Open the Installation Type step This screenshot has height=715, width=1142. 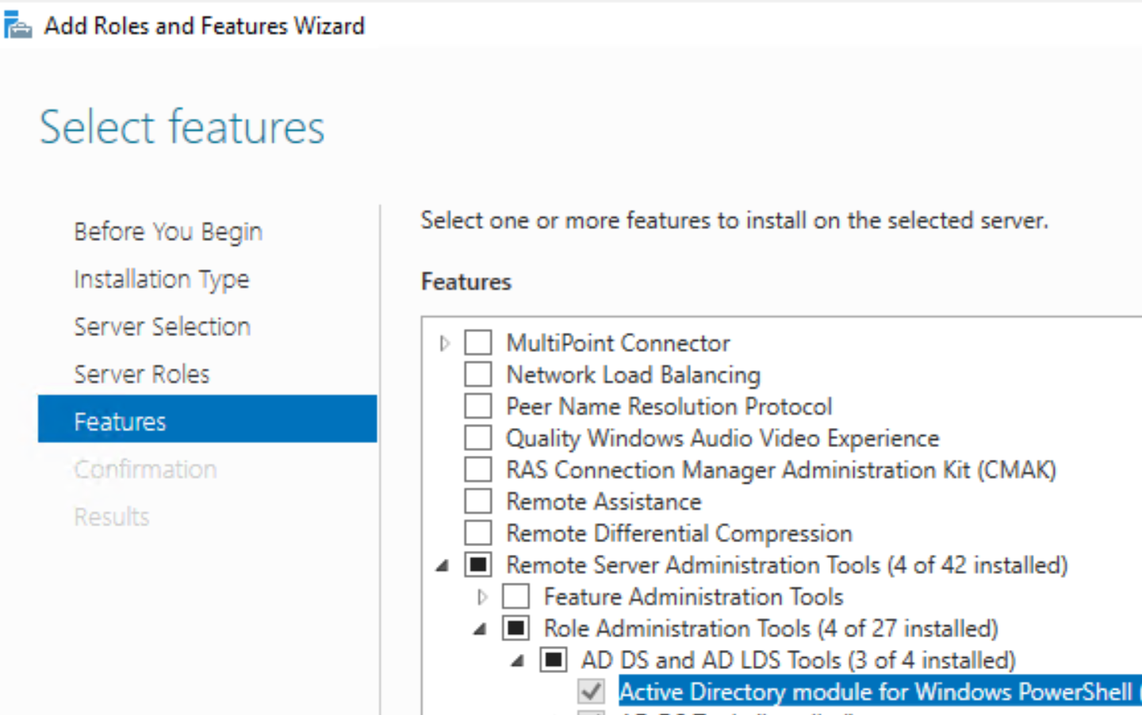click(162, 279)
